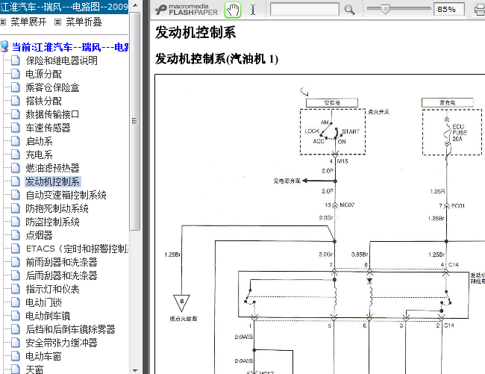Image resolution: width=485 pixels, height=374 pixels.
Task: Open 电源分配 page
Action: tap(43, 74)
